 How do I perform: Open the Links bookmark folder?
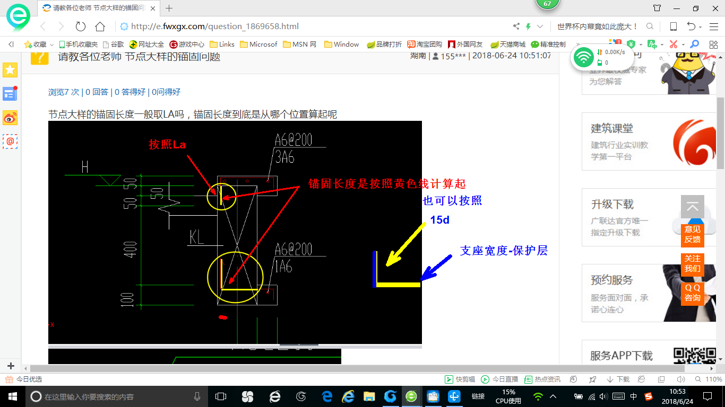point(222,45)
